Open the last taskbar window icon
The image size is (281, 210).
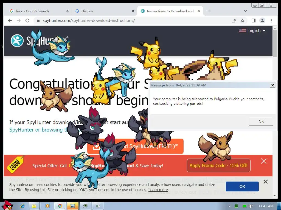tap(98, 206)
